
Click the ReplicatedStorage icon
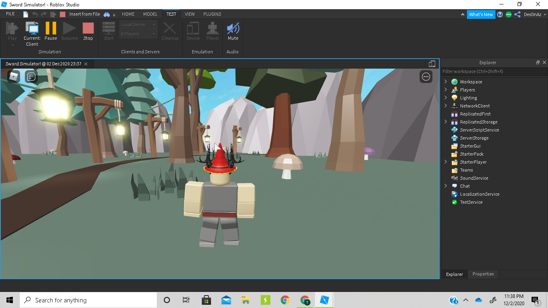(455, 122)
